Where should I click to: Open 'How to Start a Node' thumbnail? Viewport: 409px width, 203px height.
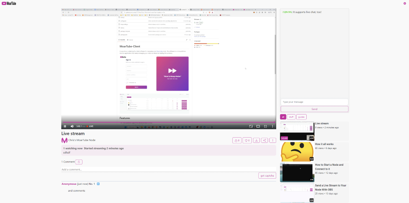(297, 173)
